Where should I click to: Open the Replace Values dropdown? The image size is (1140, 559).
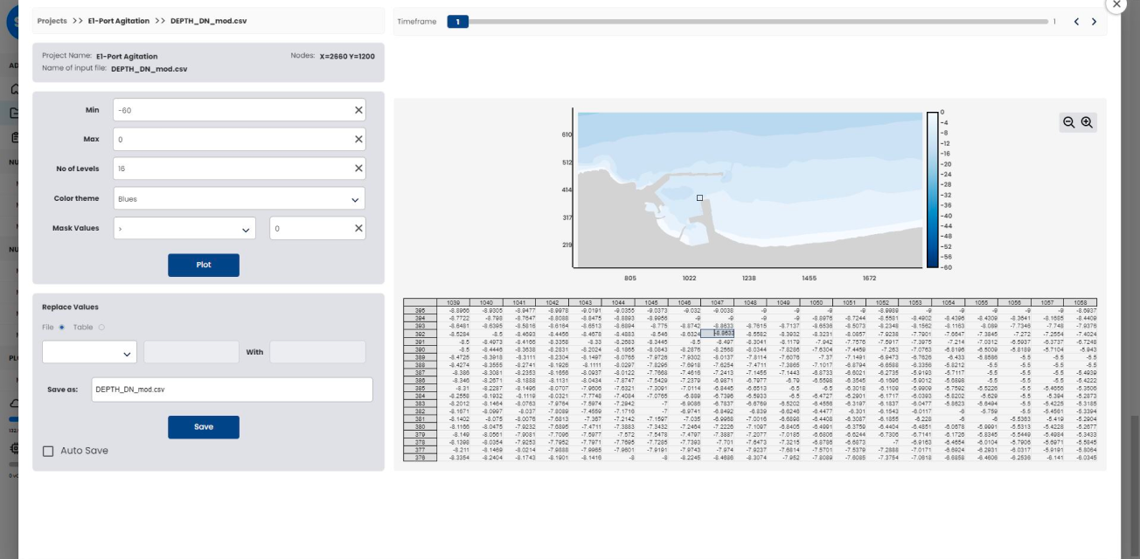point(89,353)
